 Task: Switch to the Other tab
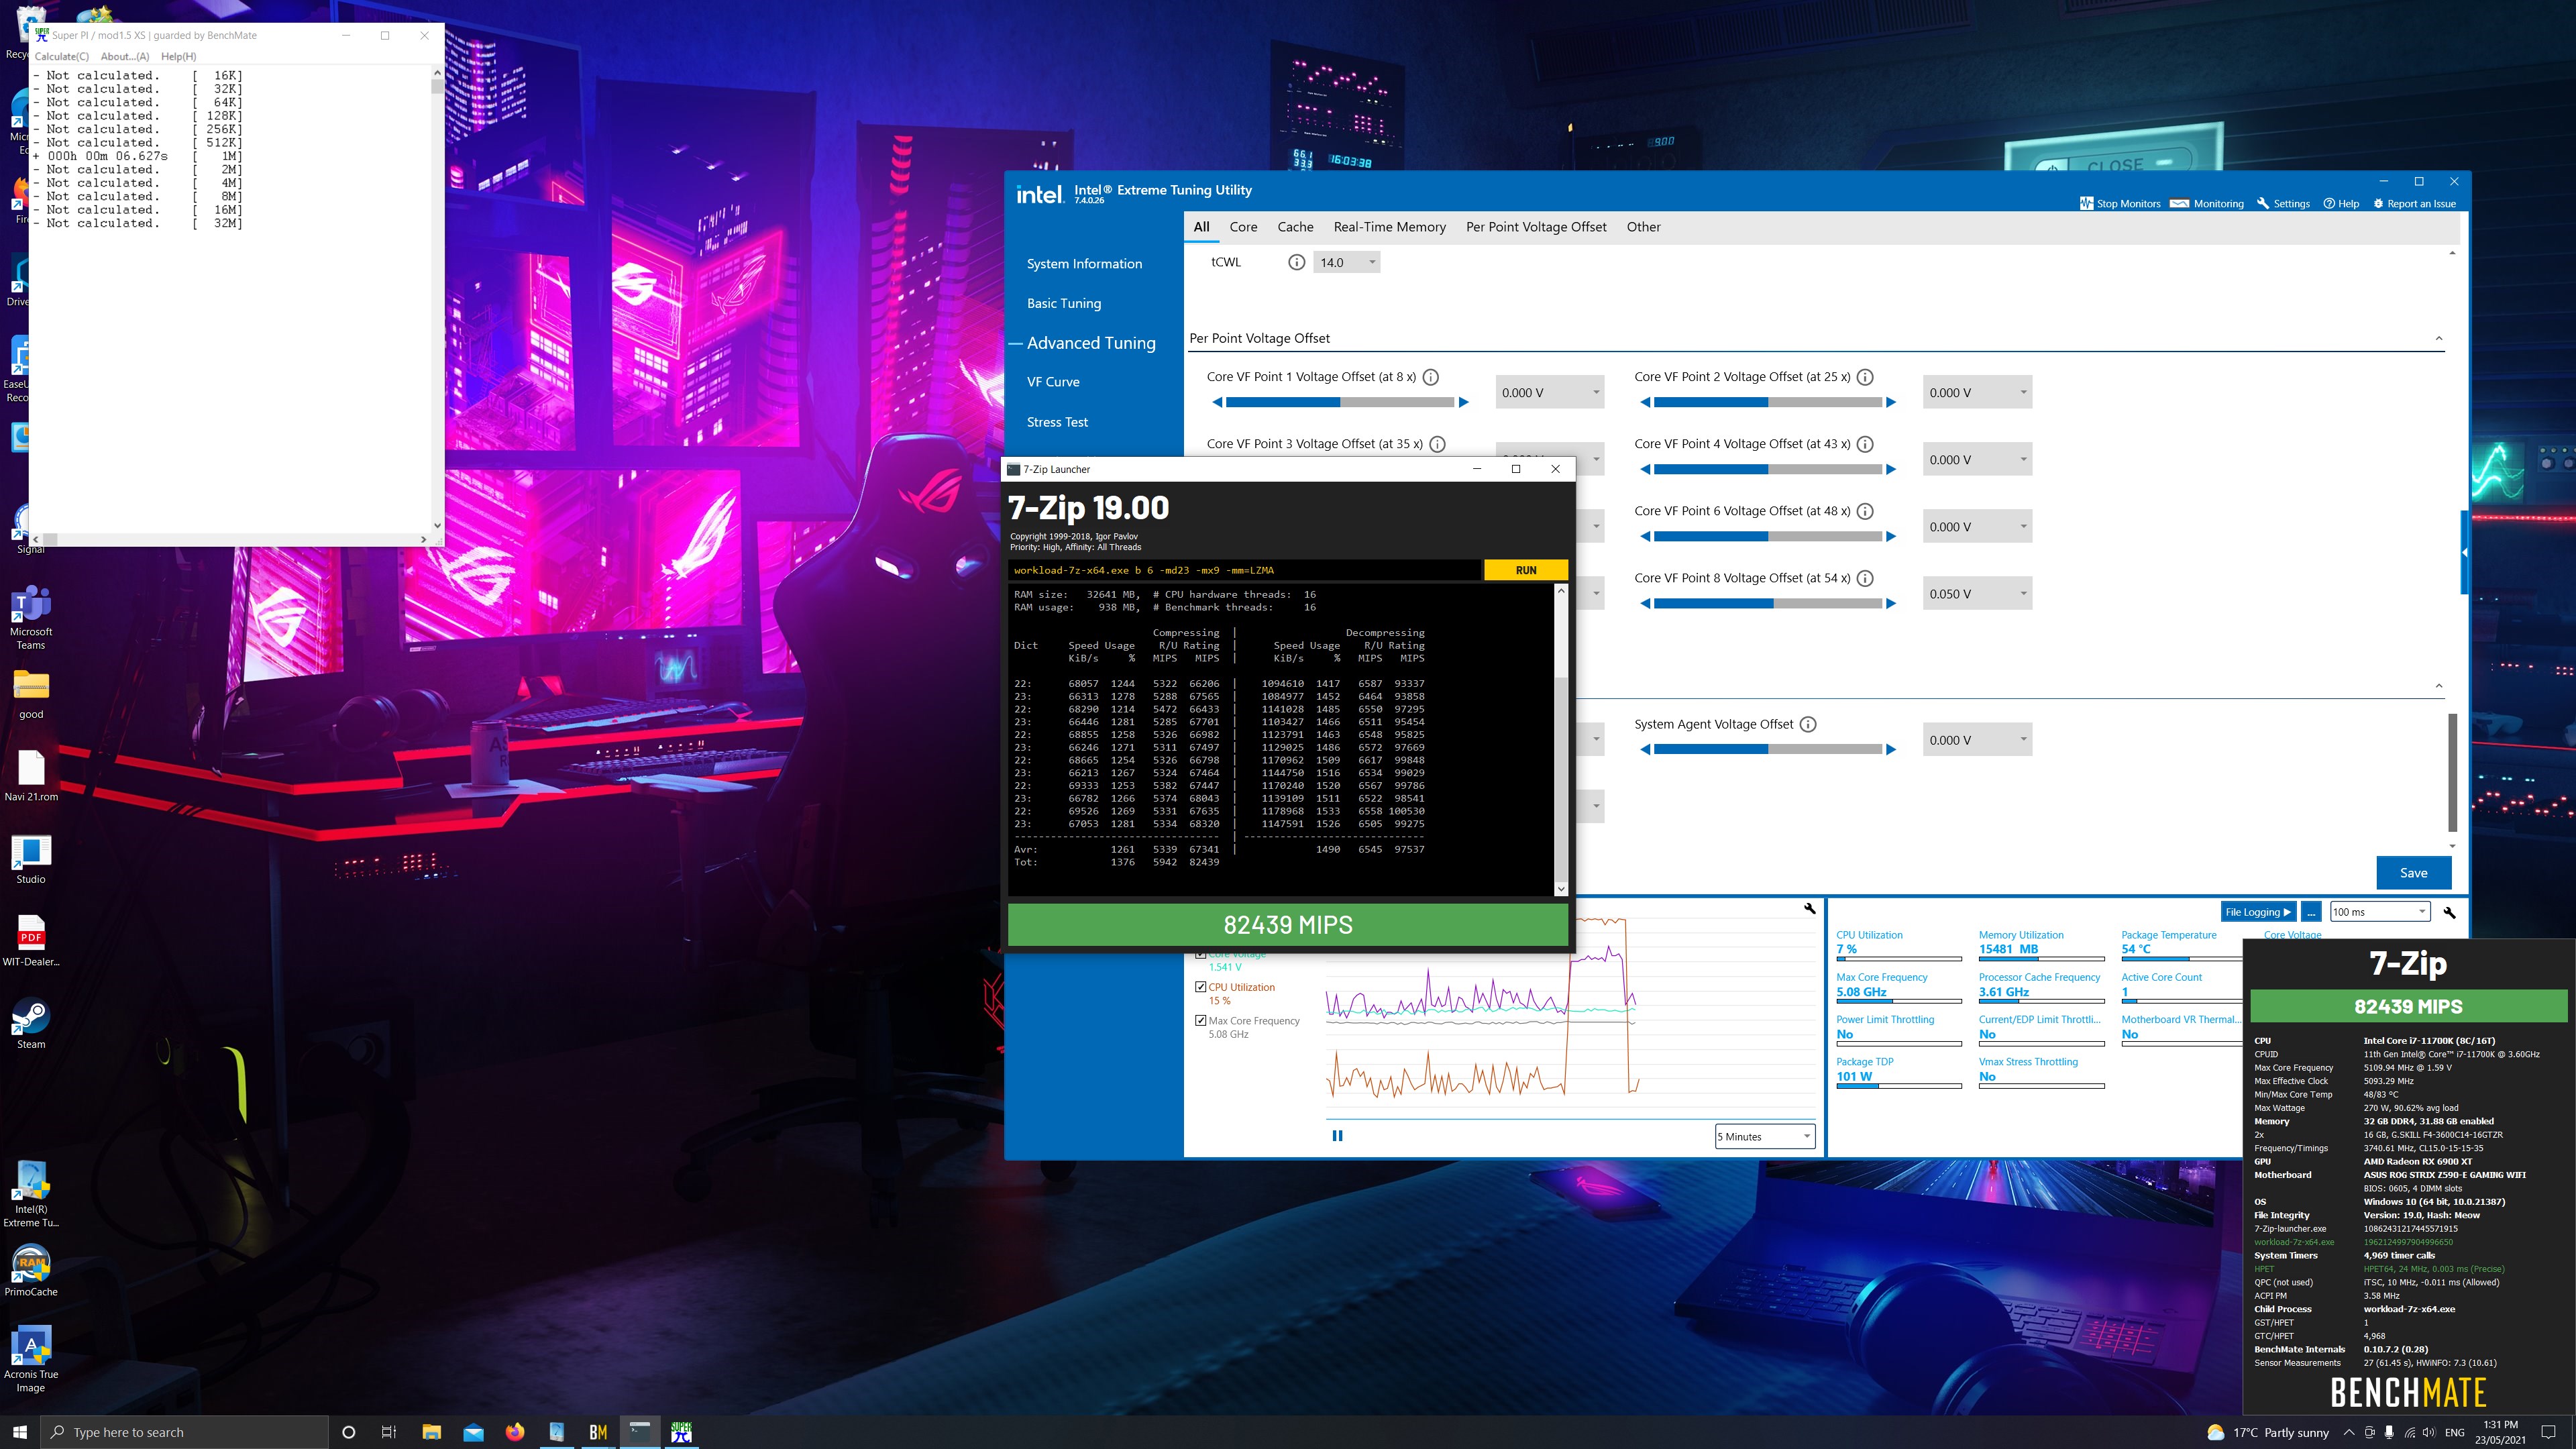coord(1643,227)
